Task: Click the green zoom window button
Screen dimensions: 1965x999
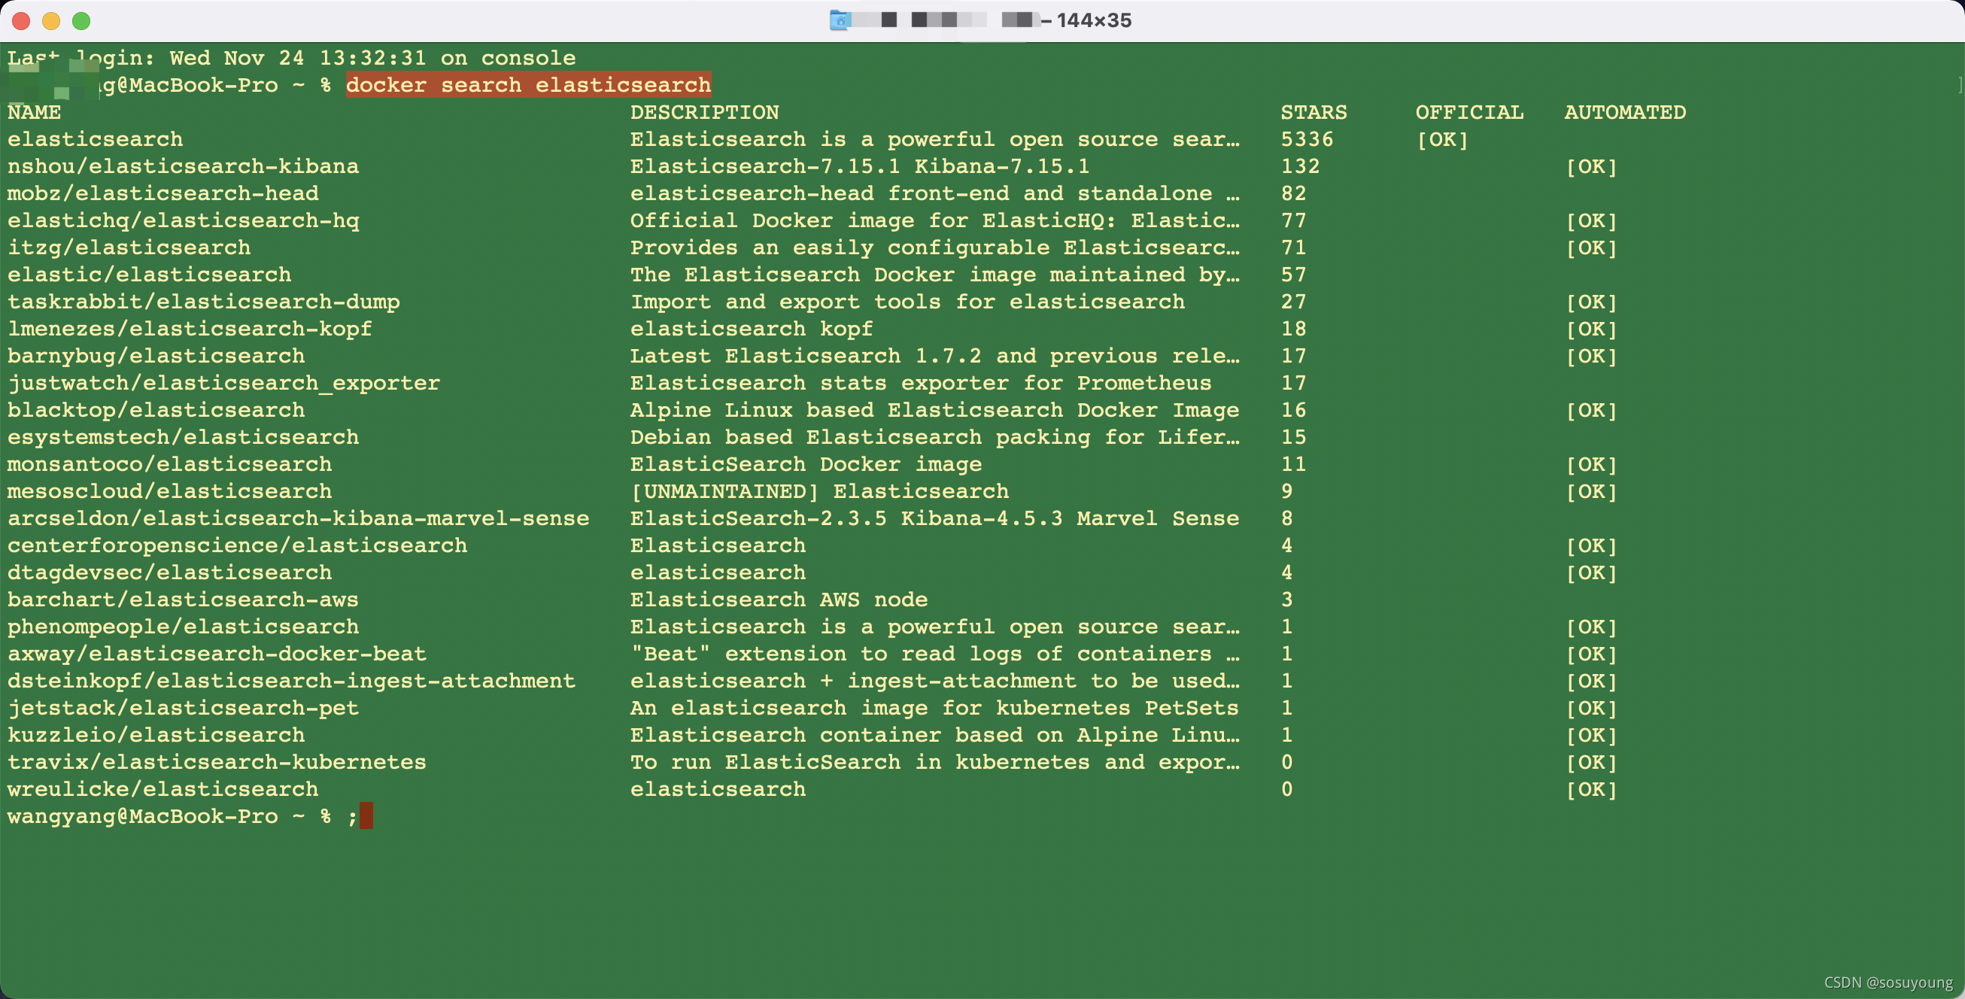Action: coord(80,20)
